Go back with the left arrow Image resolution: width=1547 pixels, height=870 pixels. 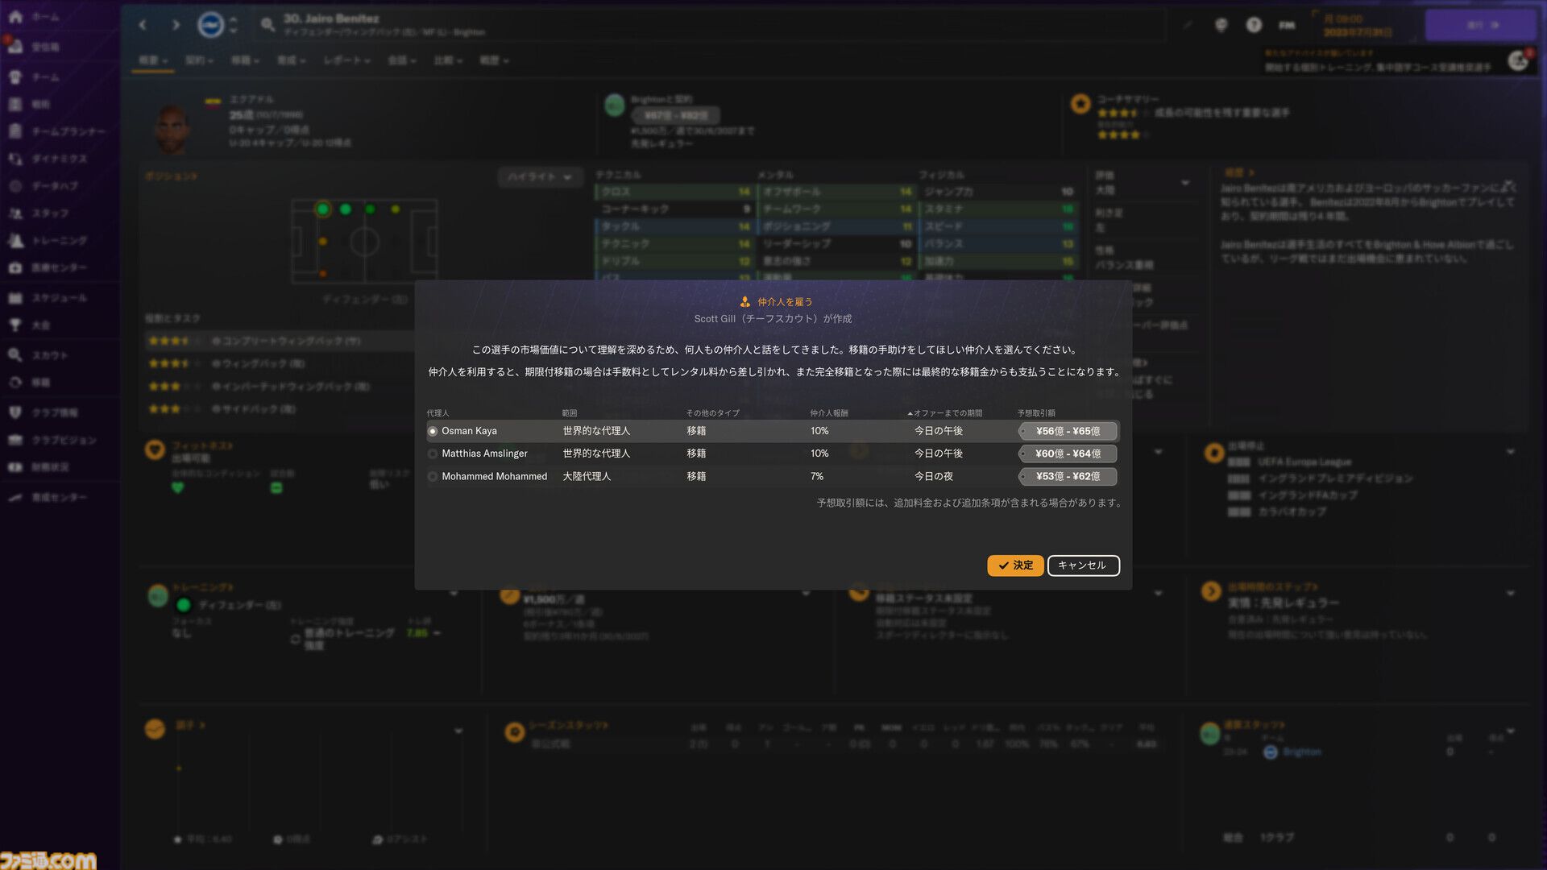(x=143, y=25)
